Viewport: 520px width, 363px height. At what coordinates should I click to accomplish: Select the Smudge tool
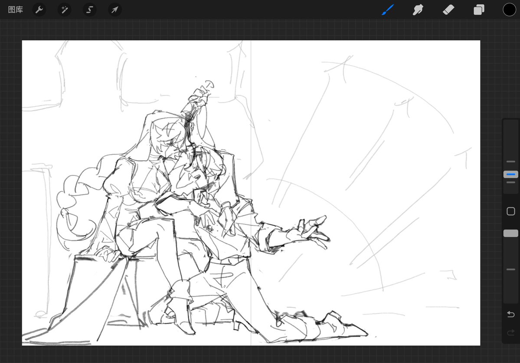(418, 10)
